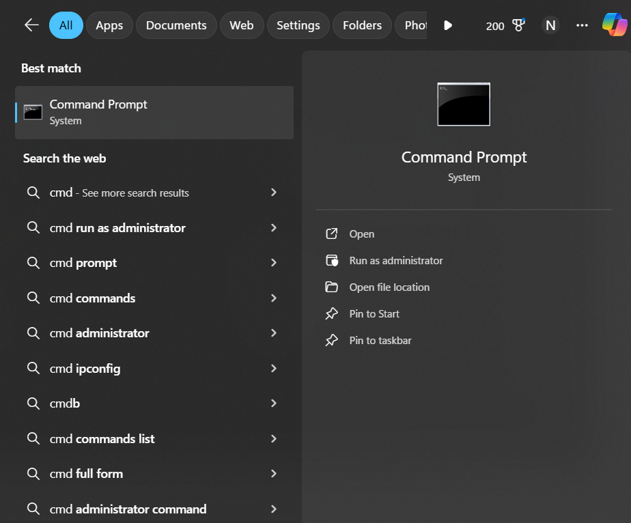Click the 'cmd commands' suggestion text
This screenshot has width=631, height=523.
(93, 298)
